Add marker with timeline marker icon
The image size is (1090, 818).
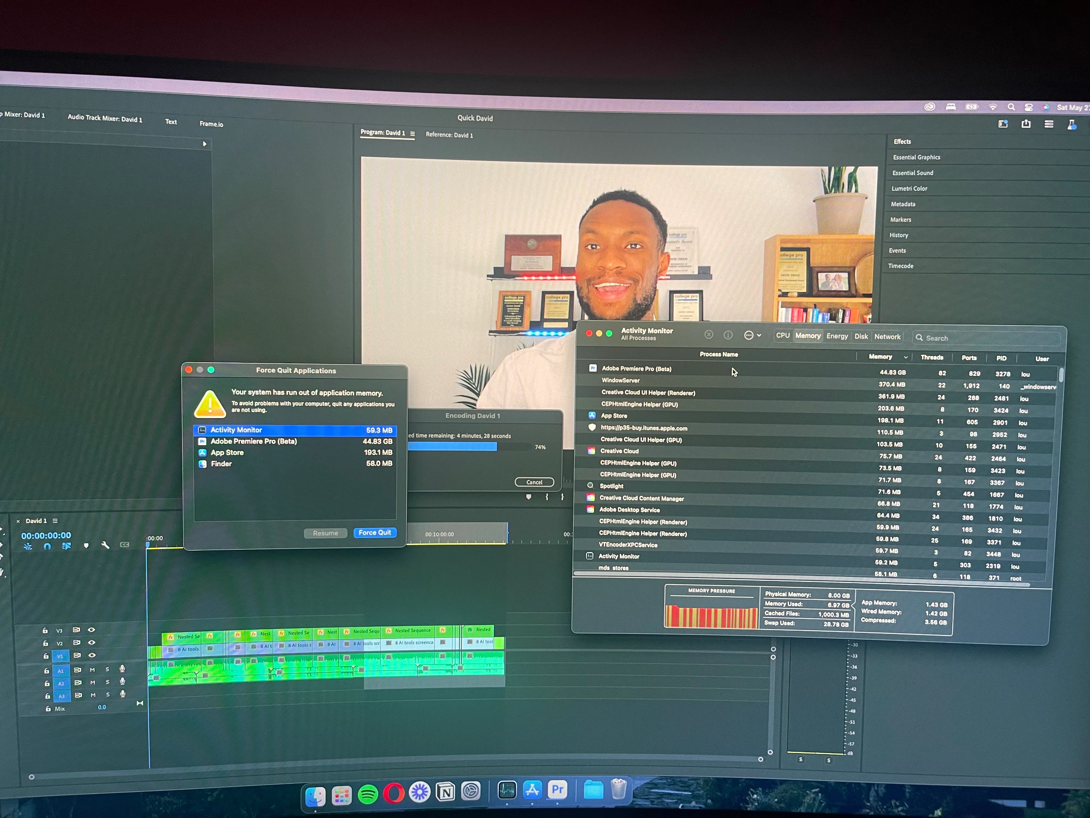pos(86,545)
